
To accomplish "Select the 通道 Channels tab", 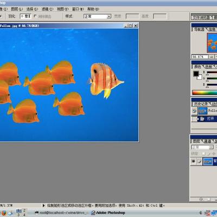I will point(207,141).
